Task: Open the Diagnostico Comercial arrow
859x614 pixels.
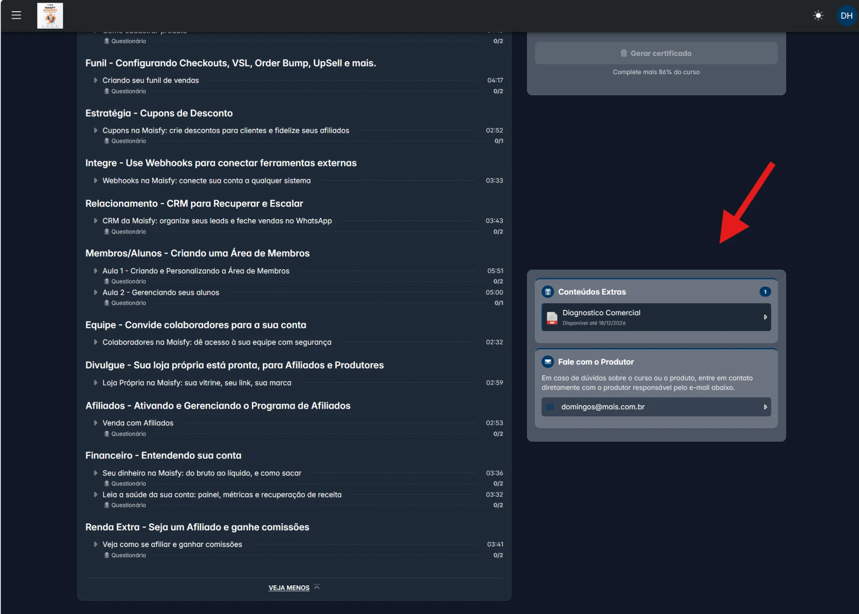Action: point(765,317)
